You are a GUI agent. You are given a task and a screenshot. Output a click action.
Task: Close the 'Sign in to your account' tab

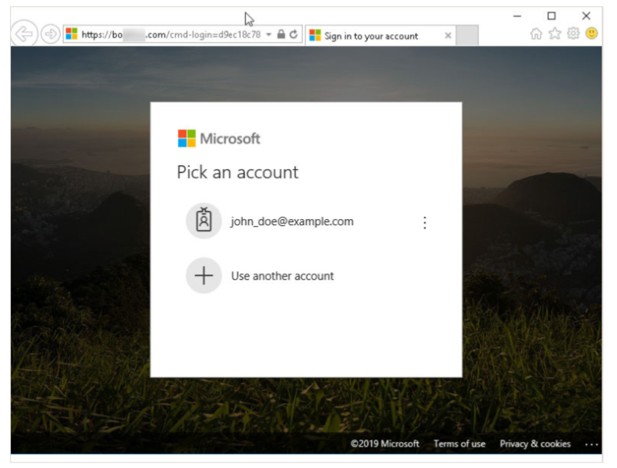point(448,36)
